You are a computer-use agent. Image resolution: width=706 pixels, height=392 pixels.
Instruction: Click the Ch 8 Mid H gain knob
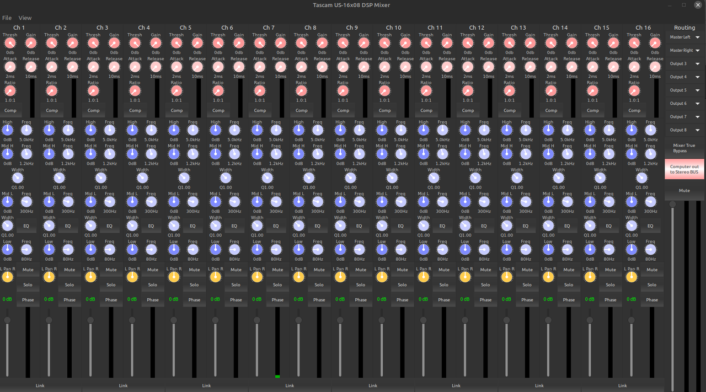click(x=299, y=154)
